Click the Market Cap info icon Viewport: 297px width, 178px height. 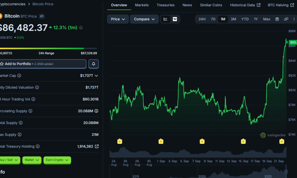pyautogui.click(x=19, y=75)
